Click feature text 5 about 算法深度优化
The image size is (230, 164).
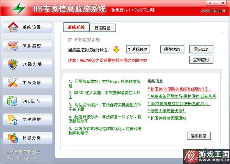(105, 131)
